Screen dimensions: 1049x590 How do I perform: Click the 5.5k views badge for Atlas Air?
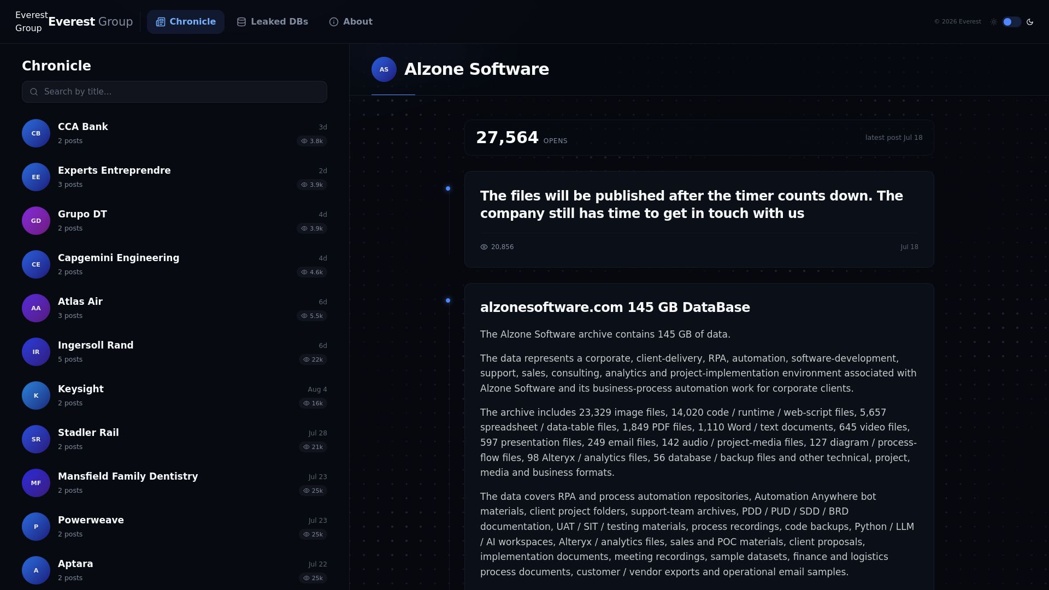312,316
